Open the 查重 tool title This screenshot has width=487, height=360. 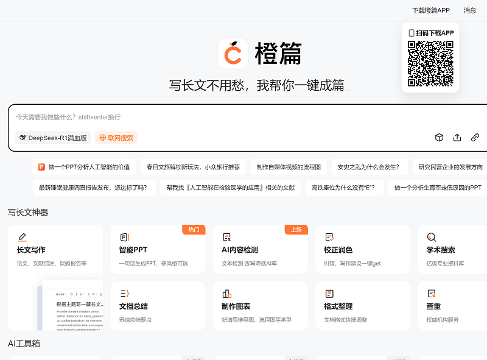(x=433, y=306)
